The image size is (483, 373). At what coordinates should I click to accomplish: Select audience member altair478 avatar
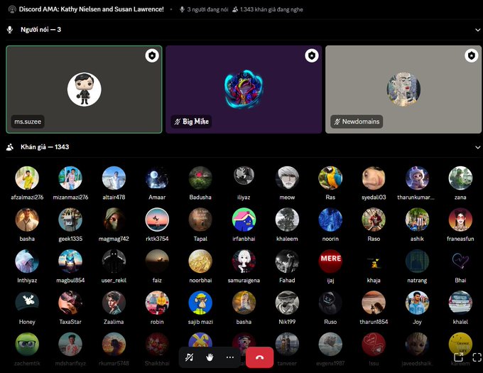point(114,178)
